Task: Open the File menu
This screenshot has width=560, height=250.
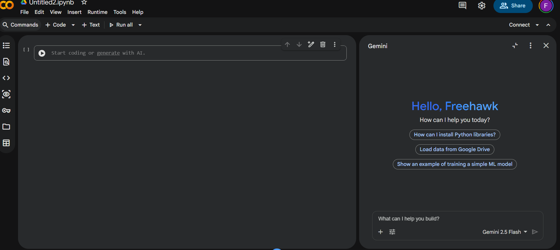Action: click(x=25, y=12)
